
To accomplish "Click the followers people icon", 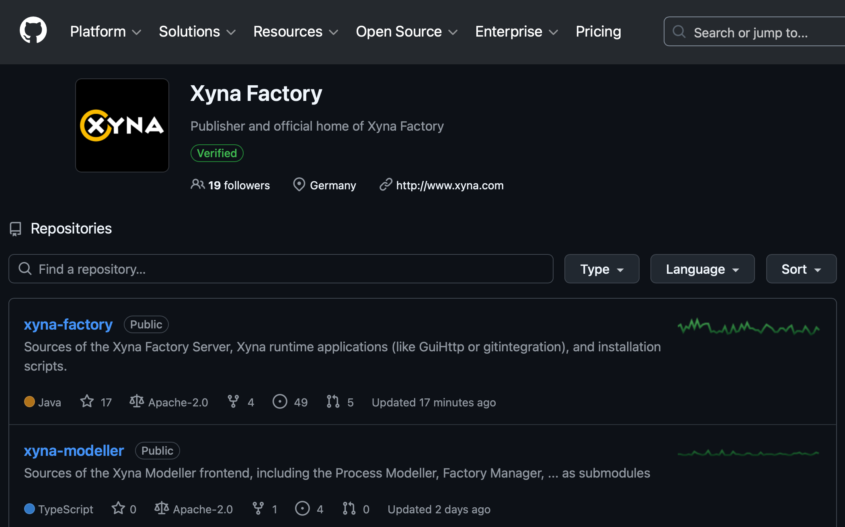I will (197, 185).
